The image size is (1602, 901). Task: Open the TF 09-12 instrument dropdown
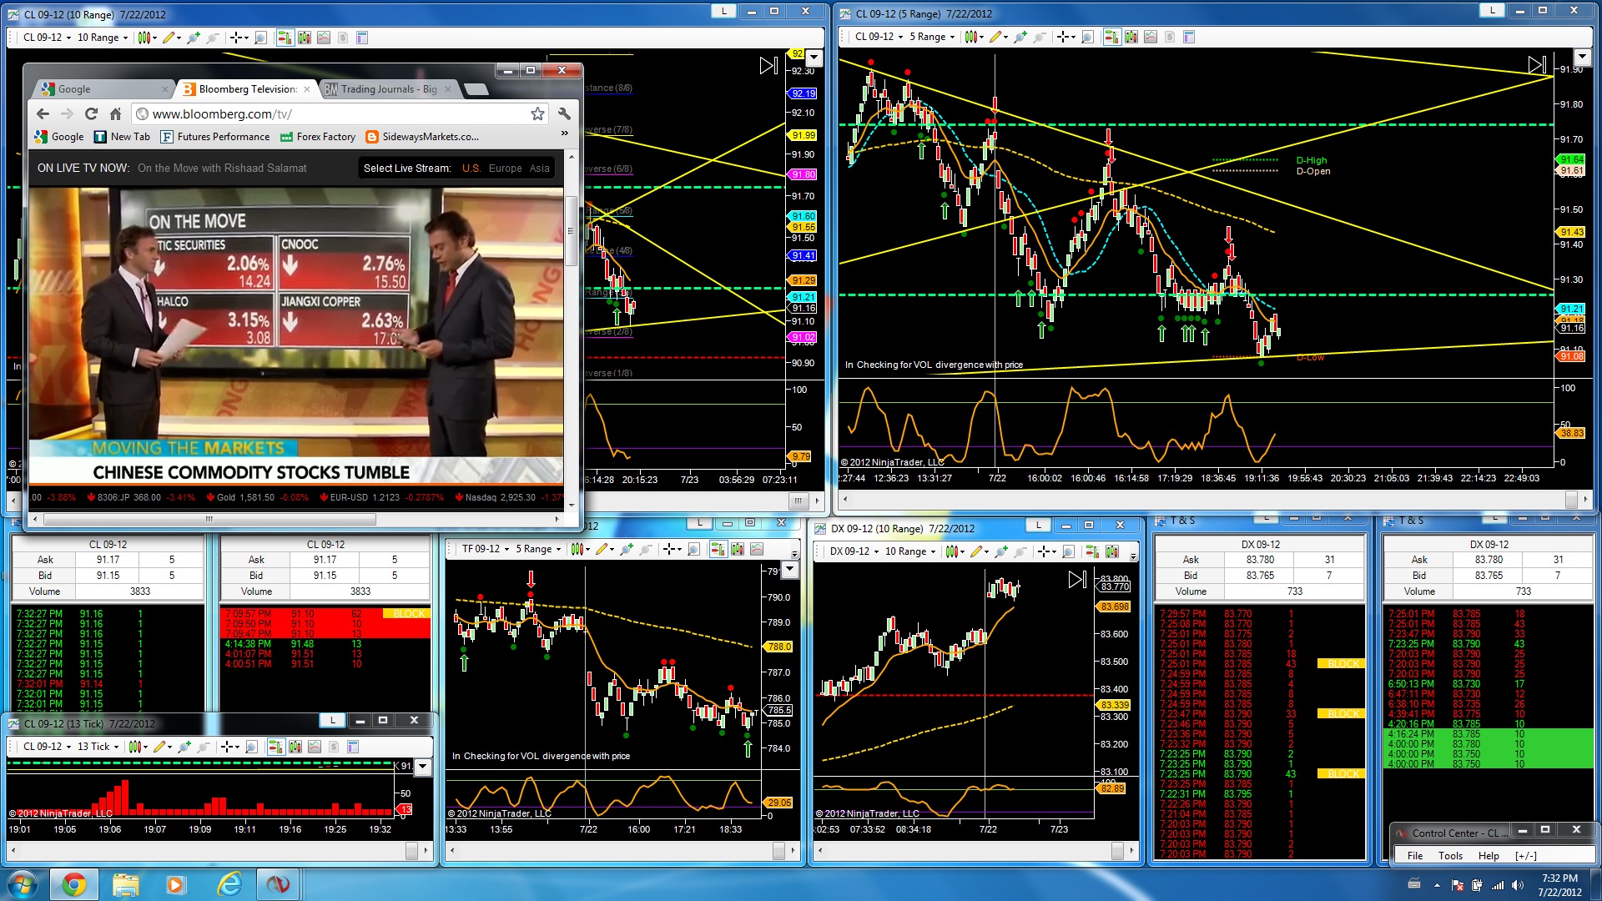click(x=485, y=549)
